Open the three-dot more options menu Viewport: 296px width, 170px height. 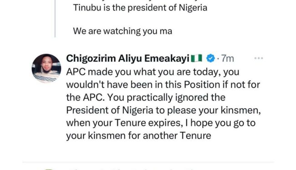click(259, 58)
